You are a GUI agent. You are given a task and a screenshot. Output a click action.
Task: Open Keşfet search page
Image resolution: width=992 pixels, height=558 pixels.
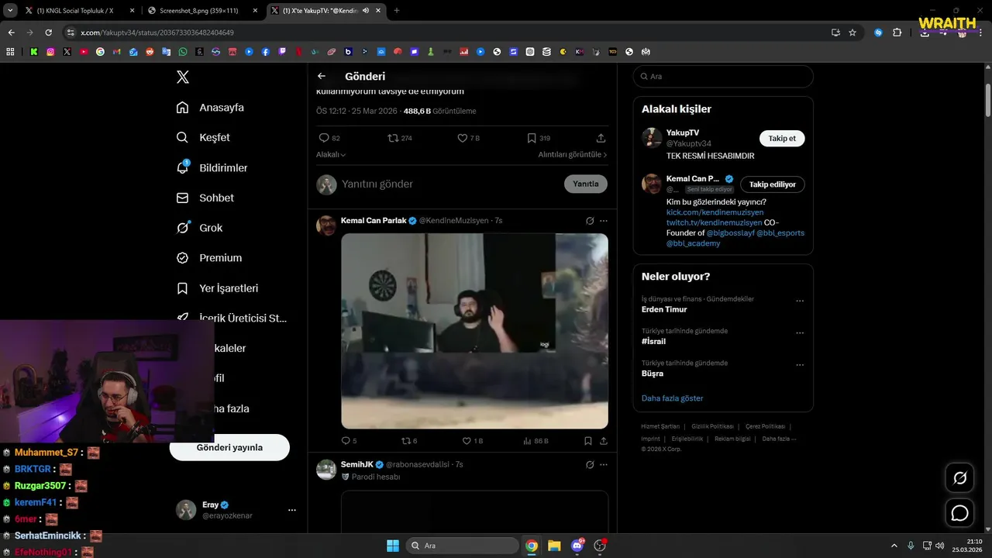[x=203, y=137]
